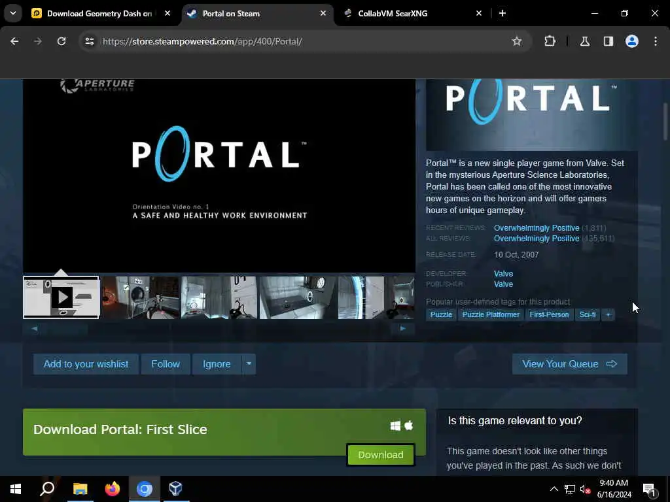Open the notification center icon
This screenshot has height=502, width=670.
point(650,490)
